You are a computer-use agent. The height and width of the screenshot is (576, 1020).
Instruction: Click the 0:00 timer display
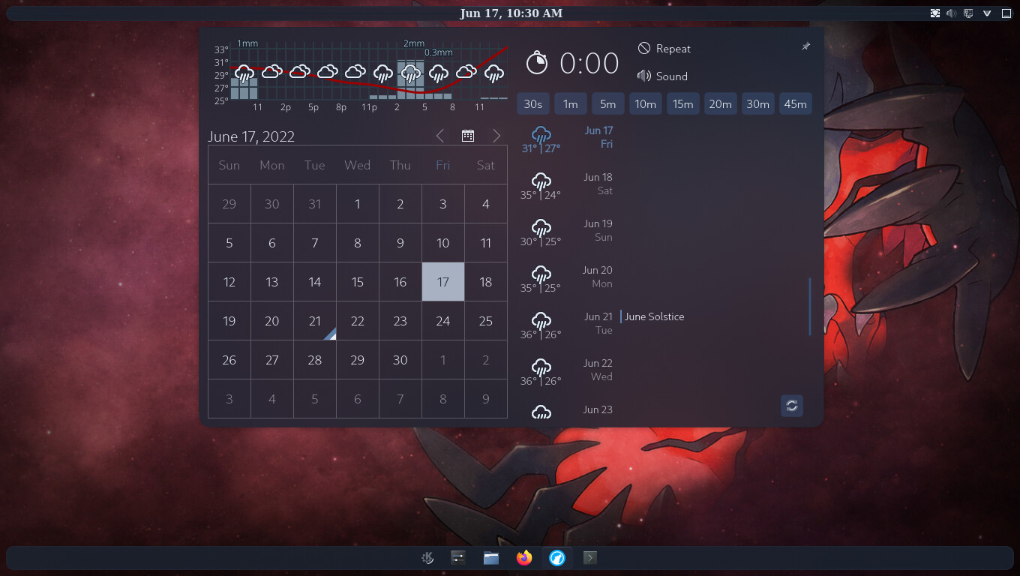pos(589,64)
